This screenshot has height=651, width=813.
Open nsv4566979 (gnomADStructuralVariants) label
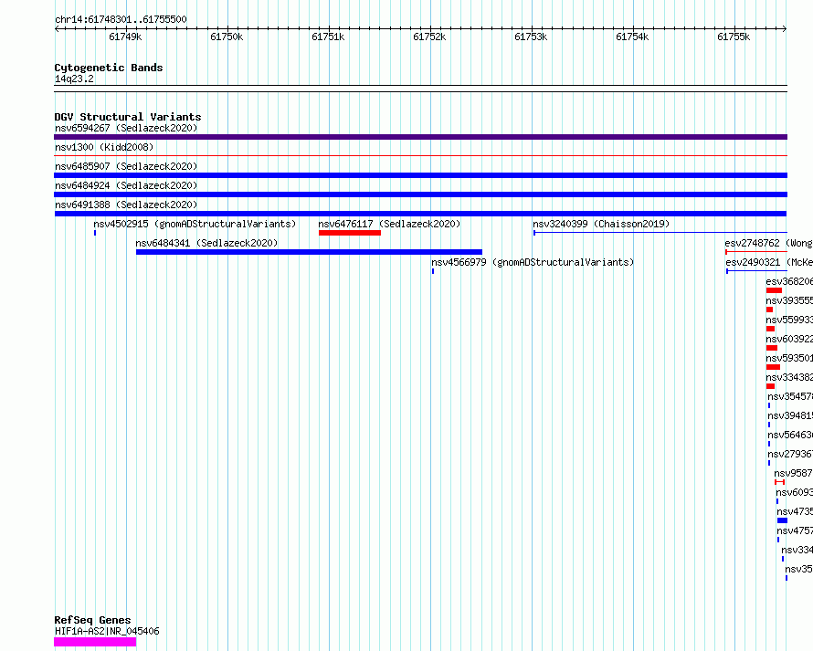pyautogui.click(x=533, y=262)
